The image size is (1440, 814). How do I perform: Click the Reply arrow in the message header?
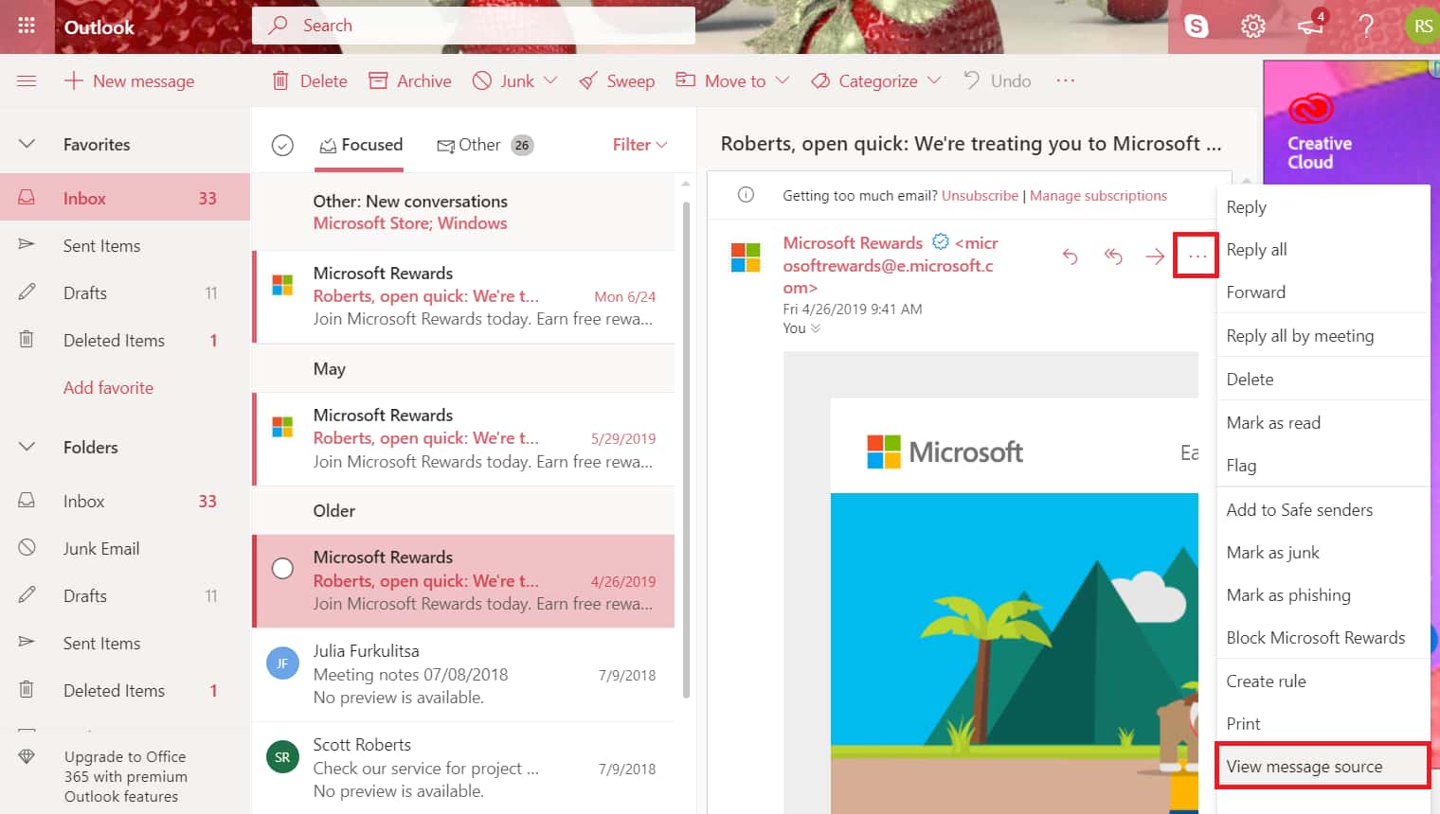1071,257
